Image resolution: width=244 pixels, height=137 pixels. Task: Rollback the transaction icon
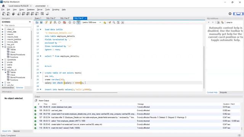[x=74, y=22]
